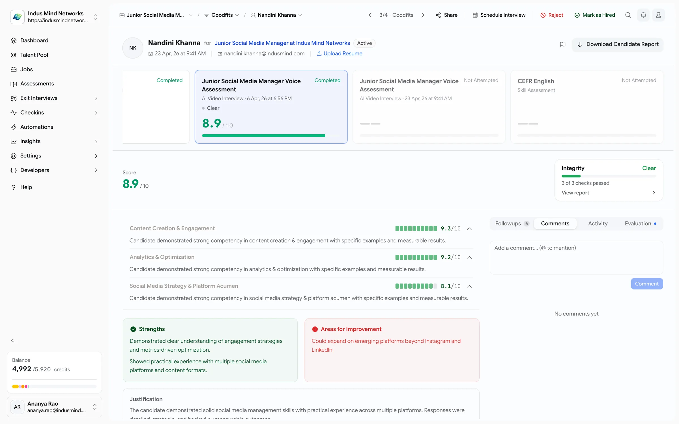
Task: Click the 9.3/10 score value
Action: click(x=451, y=229)
